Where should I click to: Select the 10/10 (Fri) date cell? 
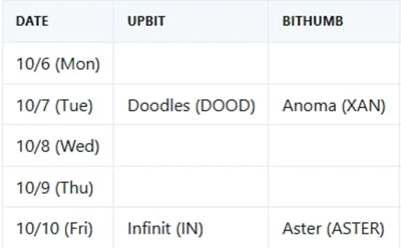55,229
